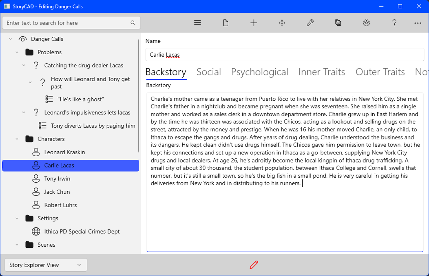The height and width of the screenshot is (276, 429).
Task: Click the red pencil edit status icon
Action: tap(254, 265)
